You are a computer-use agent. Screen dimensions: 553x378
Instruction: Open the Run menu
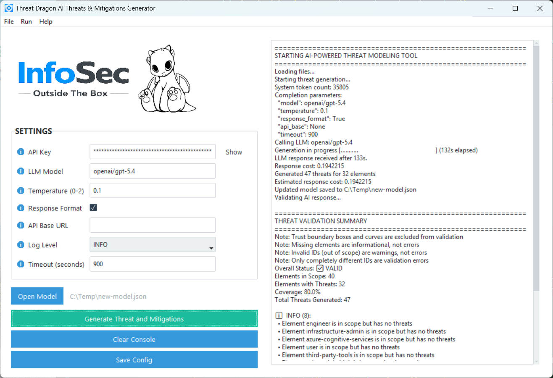coord(26,21)
